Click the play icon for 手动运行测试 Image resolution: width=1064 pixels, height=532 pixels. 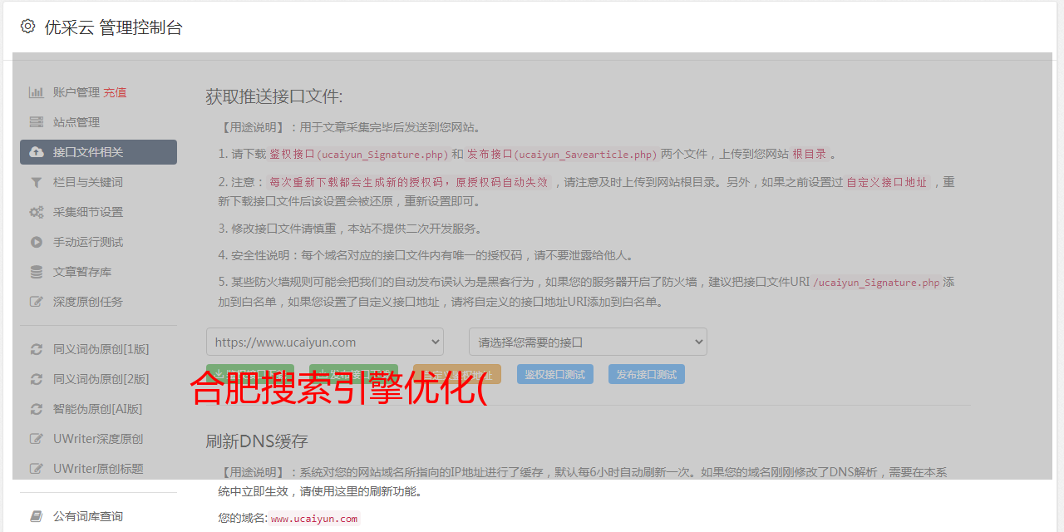pyautogui.click(x=37, y=242)
